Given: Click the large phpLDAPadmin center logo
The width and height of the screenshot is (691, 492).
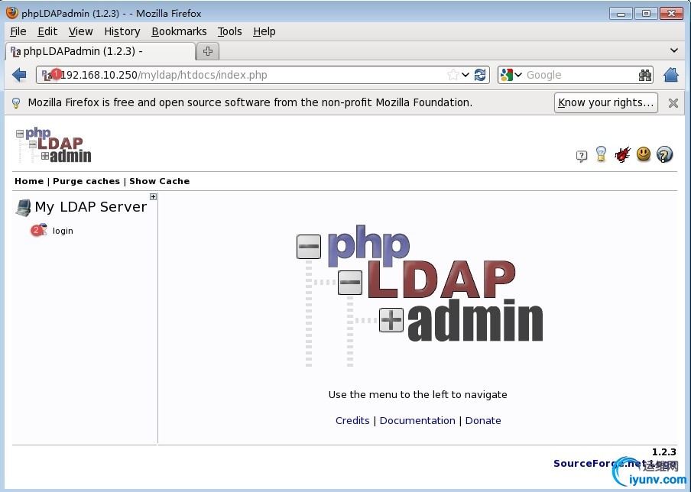Looking at the screenshot, I should pyautogui.click(x=420, y=295).
